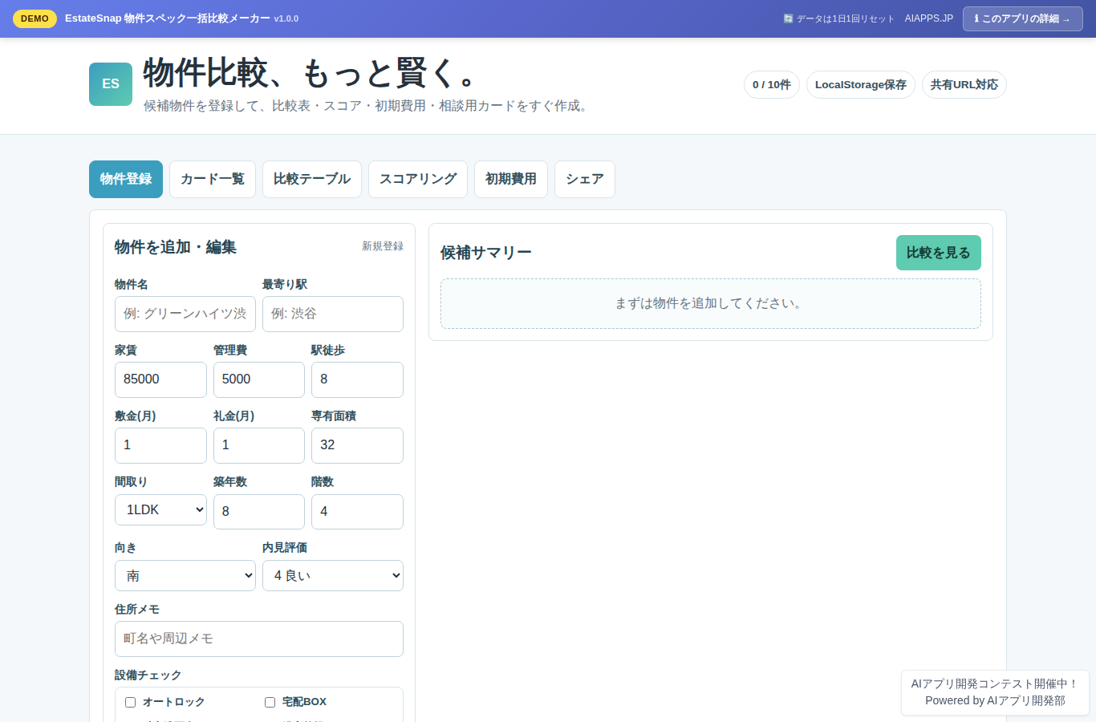The height and width of the screenshot is (722, 1096).
Task: Click the 設備チェック label
Action: 148,675
